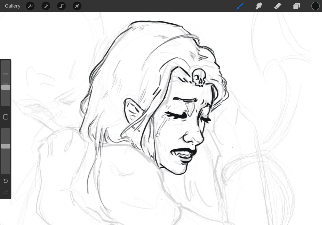Open the Actions menu with the wrench icon
The image size is (322, 225).
30,6
